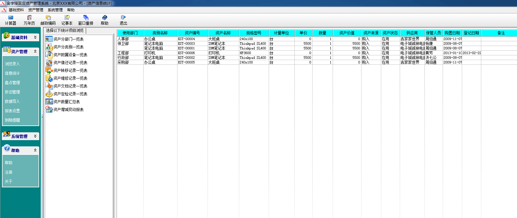Image resolution: width=517 pixels, height=218 pixels.
Task: Click the 资产文档记录一览表 icon
Action: click(49, 86)
